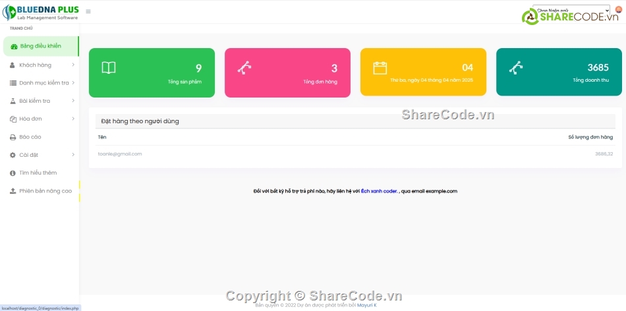Click the book icon on Tổng sản phẩm card
This screenshot has width=626, height=311.
[109, 67]
